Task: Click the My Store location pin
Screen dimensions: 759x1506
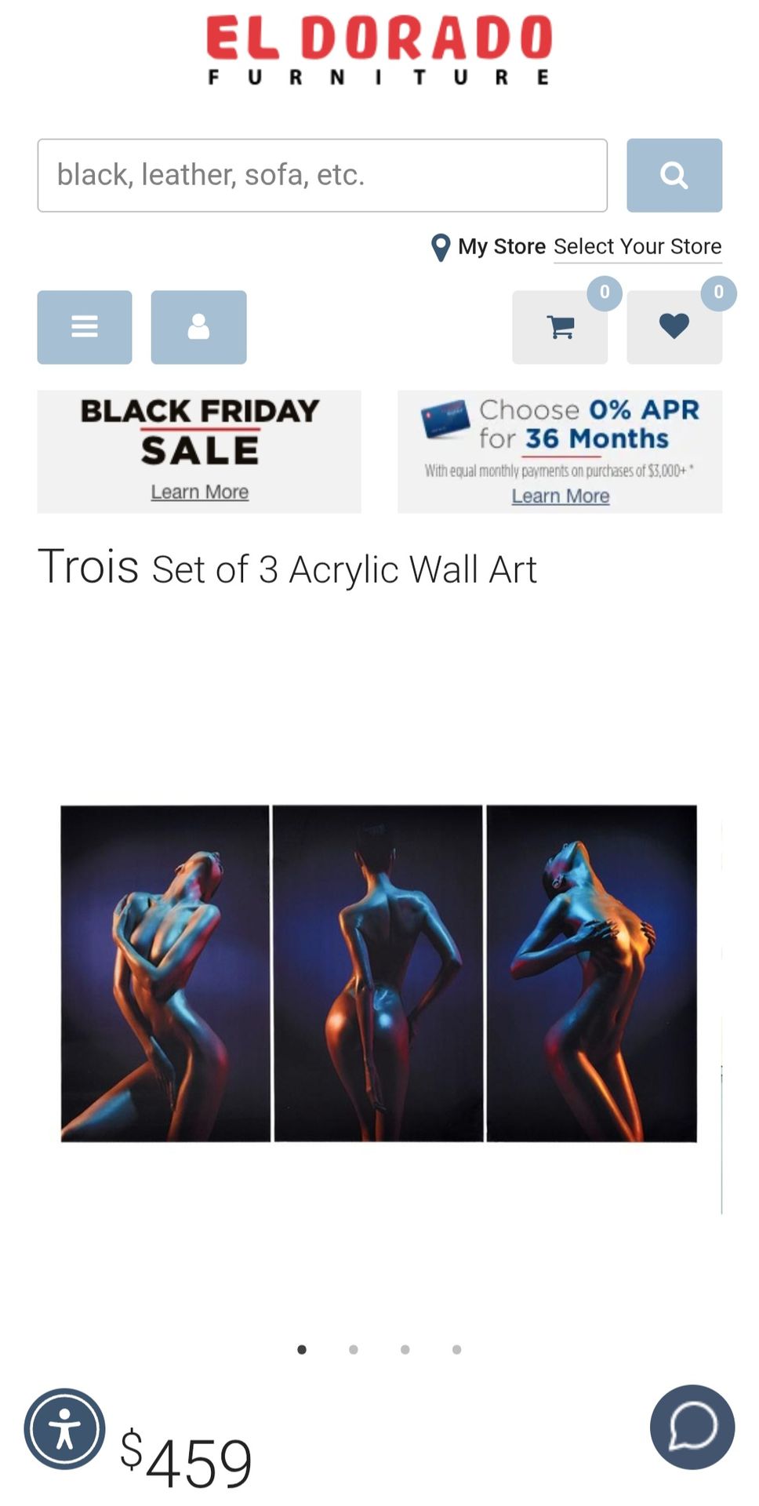Action: (x=441, y=248)
